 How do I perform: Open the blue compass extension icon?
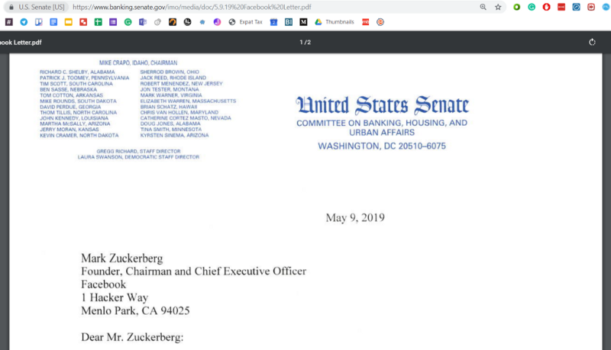click(x=576, y=7)
